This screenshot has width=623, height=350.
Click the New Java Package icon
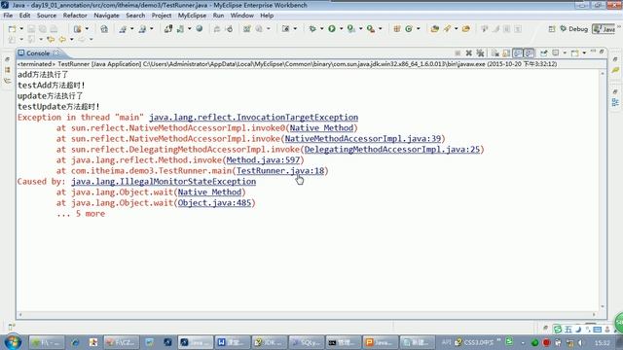click(x=396, y=28)
